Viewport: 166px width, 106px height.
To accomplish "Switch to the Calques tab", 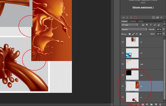I will [x=124, y=21].
